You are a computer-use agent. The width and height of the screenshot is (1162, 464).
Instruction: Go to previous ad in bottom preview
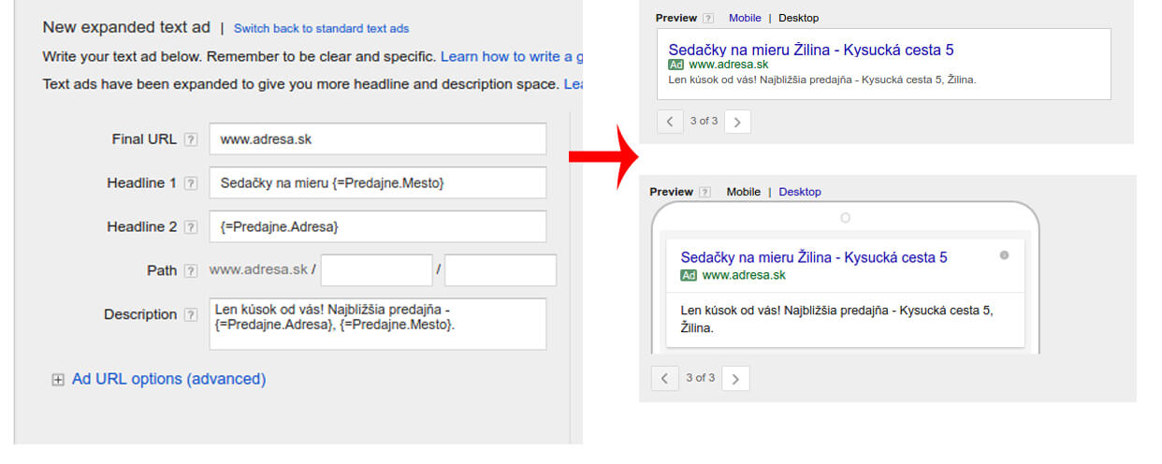click(x=664, y=378)
